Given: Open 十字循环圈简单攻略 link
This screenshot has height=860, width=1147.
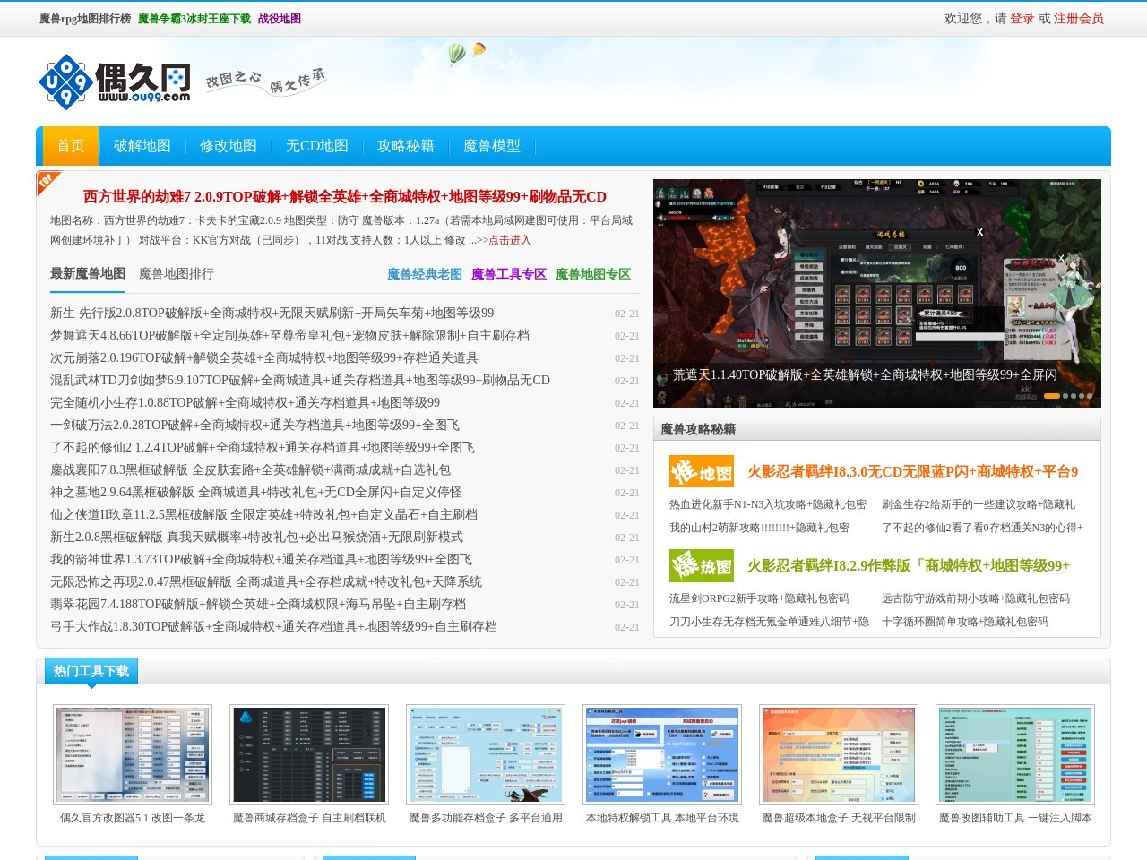Looking at the screenshot, I should pos(965,622).
